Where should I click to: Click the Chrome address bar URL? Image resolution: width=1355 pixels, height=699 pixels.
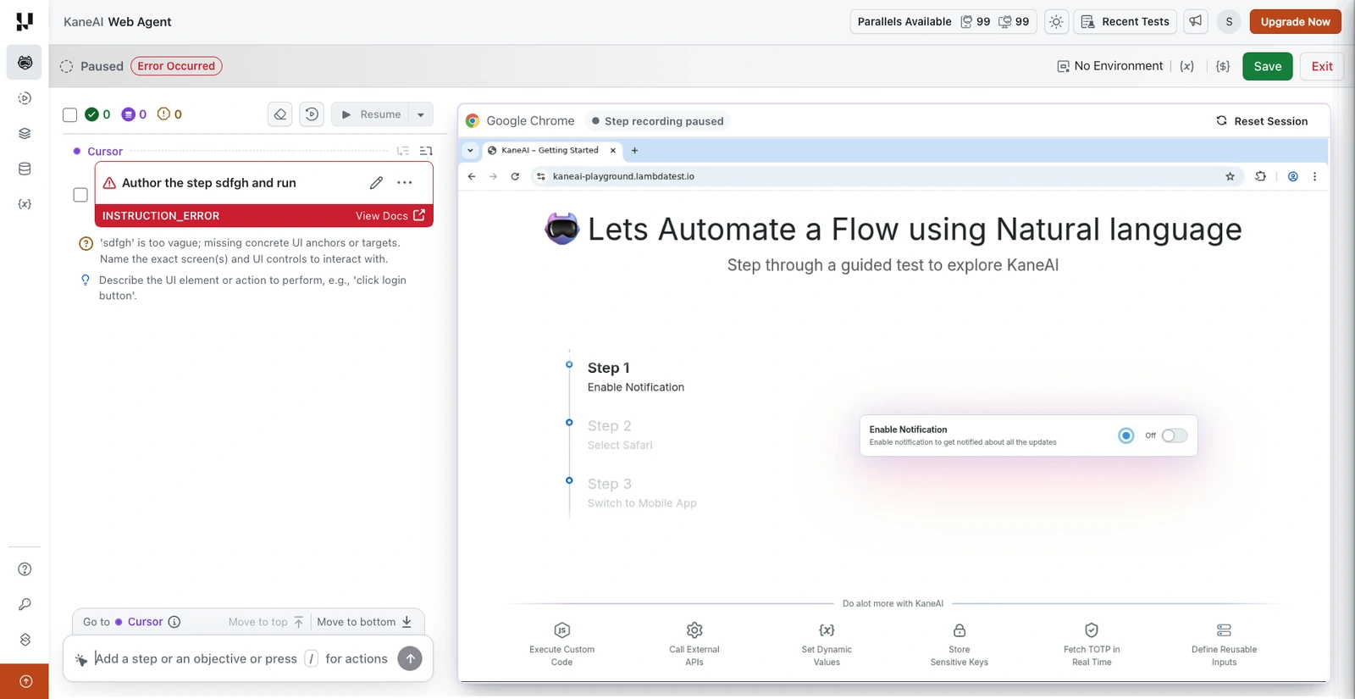[x=623, y=176]
